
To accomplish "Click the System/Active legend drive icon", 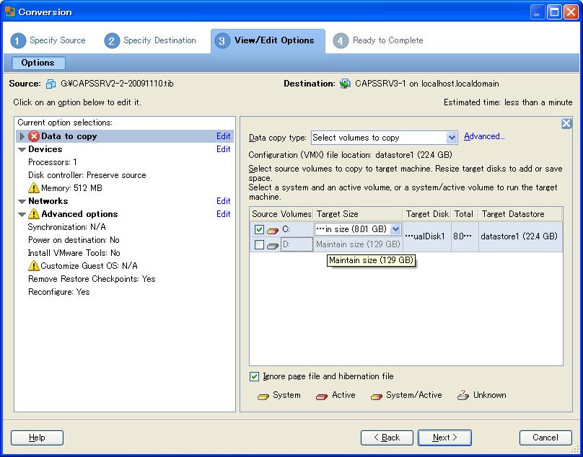I will [x=376, y=396].
